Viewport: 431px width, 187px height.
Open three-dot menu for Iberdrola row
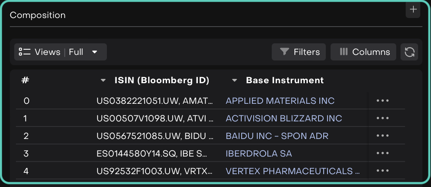(382, 154)
